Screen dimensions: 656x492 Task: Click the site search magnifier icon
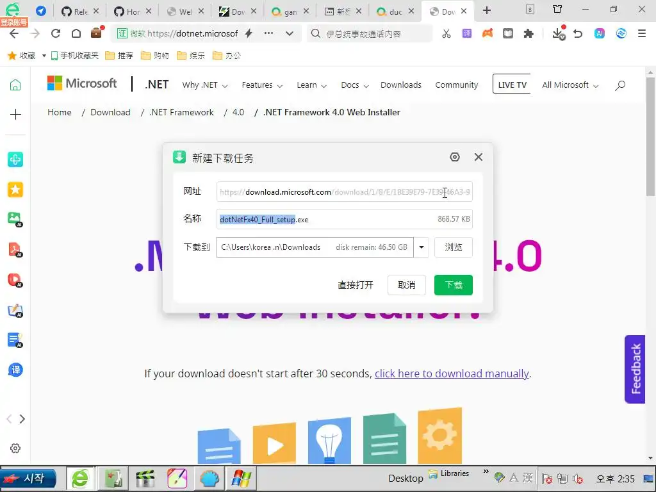click(x=620, y=85)
